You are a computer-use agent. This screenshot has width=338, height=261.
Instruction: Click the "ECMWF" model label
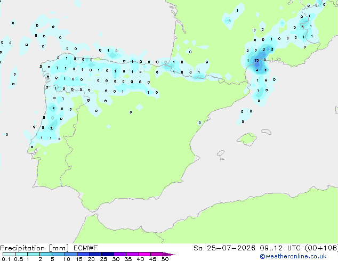click(x=86, y=248)
